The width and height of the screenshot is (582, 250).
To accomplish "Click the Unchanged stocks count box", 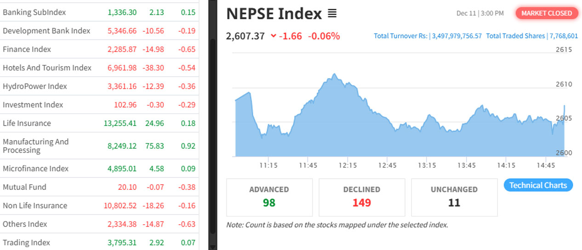I will [454, 197].
